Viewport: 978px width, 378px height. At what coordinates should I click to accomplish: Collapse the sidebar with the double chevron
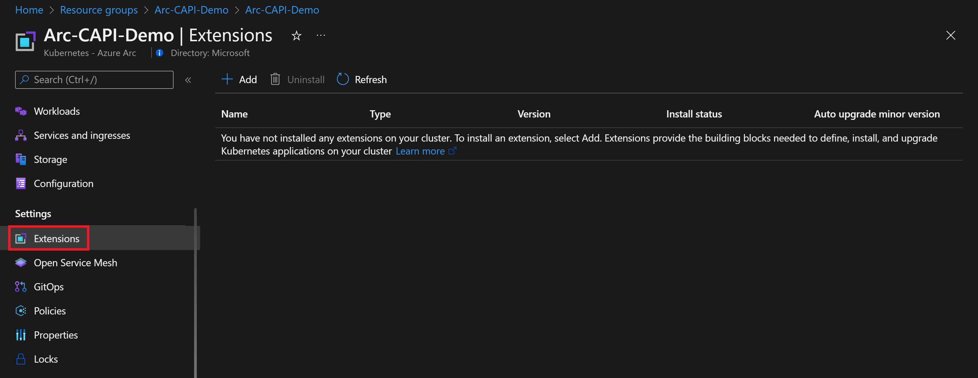pos(188,80)
